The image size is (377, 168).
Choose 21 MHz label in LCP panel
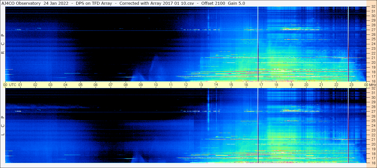tap(373, 139)
